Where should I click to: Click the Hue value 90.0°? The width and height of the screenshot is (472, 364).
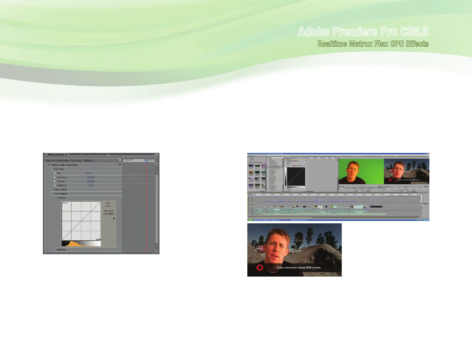click(x=89, y=173)
